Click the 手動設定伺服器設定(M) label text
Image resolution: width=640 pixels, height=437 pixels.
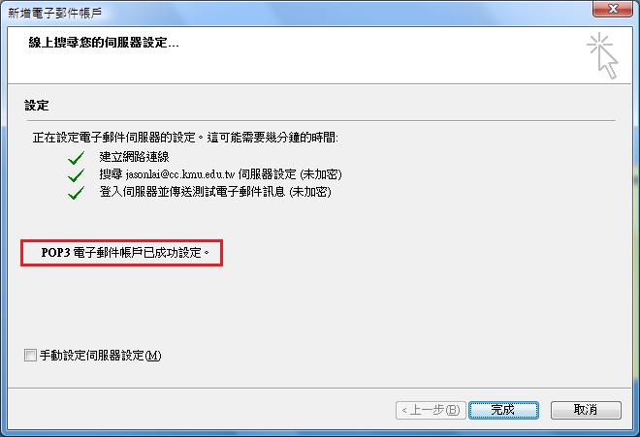point(101,356)
